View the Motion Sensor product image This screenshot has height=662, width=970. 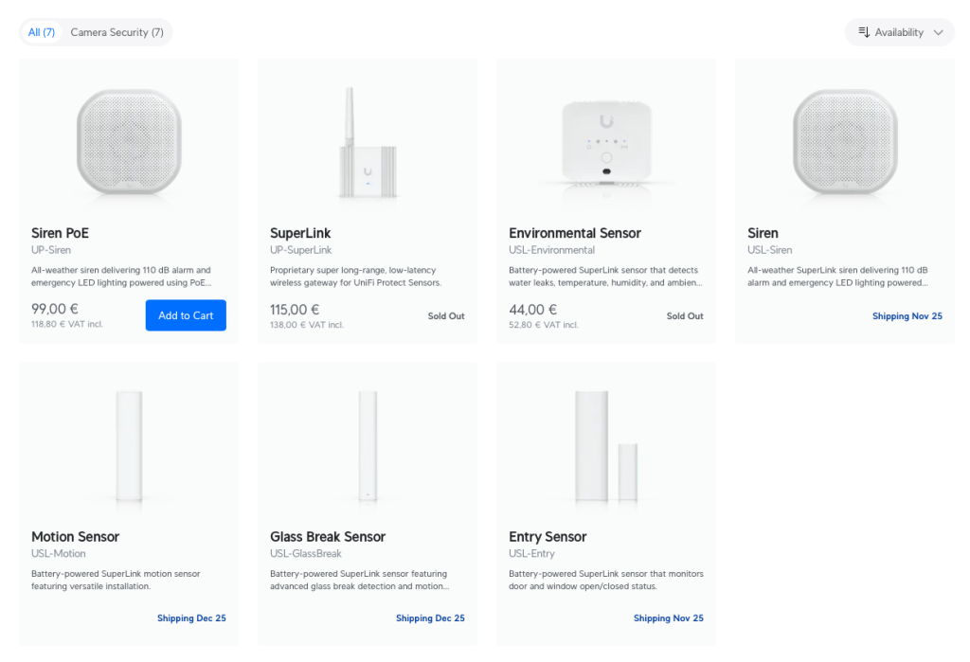click(129, 445)
